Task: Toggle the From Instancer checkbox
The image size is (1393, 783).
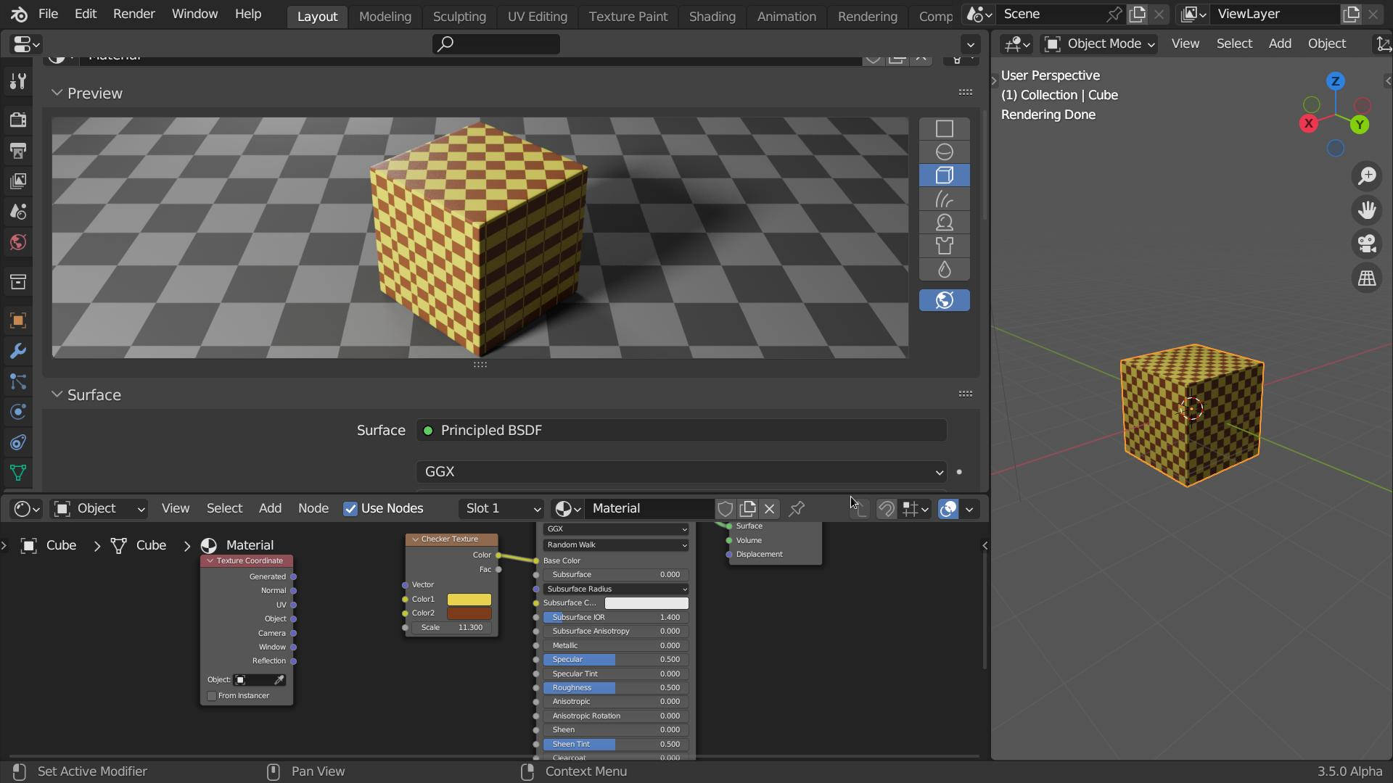Action: pyautogui.click(x=212, y=696)
